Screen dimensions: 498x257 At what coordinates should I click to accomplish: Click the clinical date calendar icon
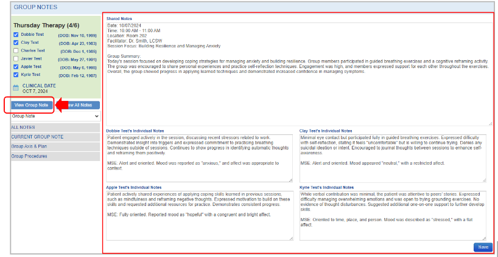[x=16, y=88]
